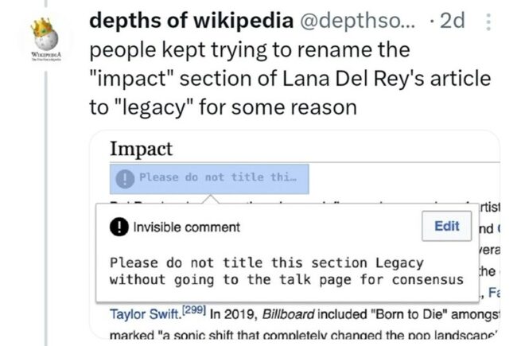Viewport: 517px width, 346px height.
Task: Click the full comment text mentioning talk page consensus
Action: 286,271
